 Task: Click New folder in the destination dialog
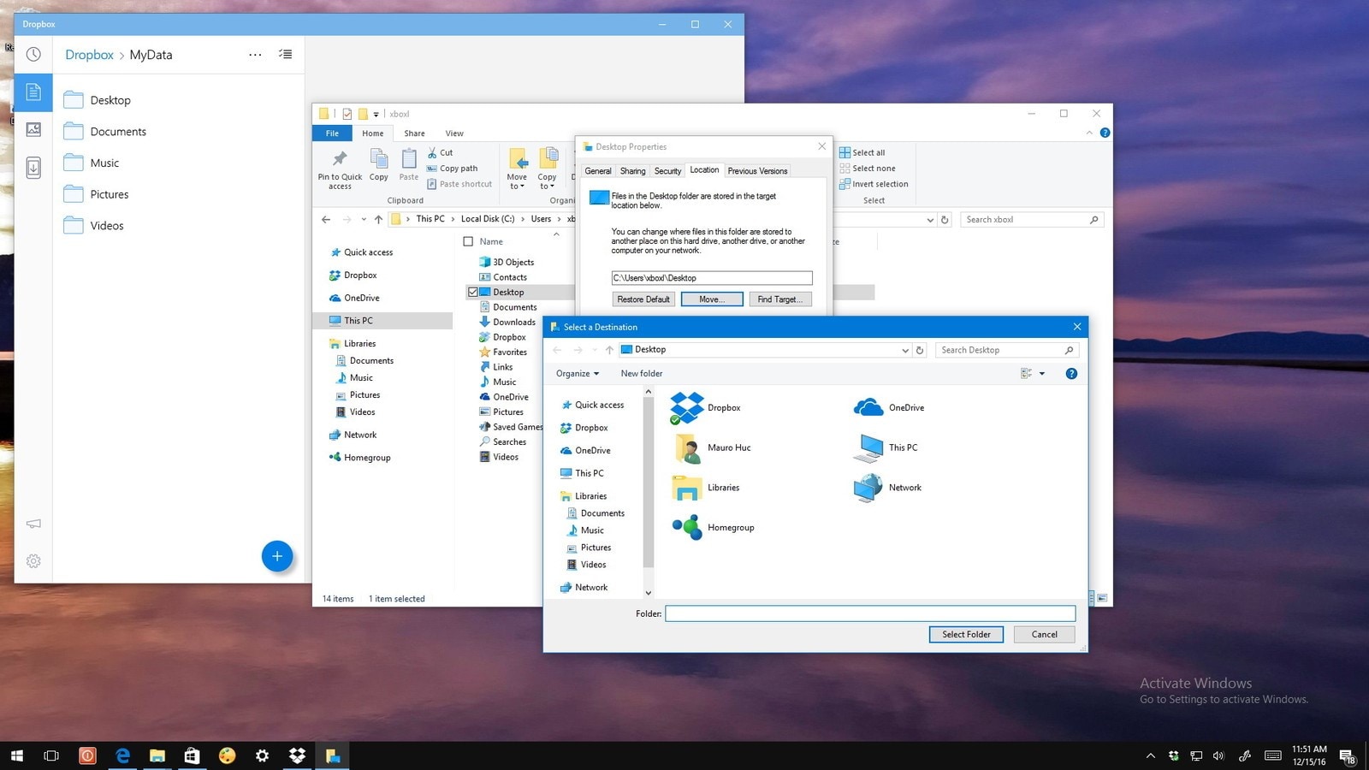(x=642, y=374)
